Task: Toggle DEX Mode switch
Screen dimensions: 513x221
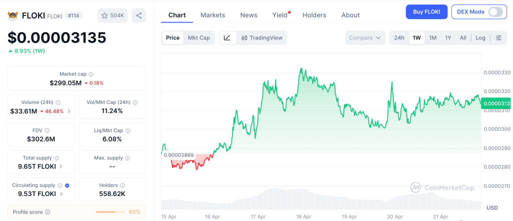Action: 495,12
